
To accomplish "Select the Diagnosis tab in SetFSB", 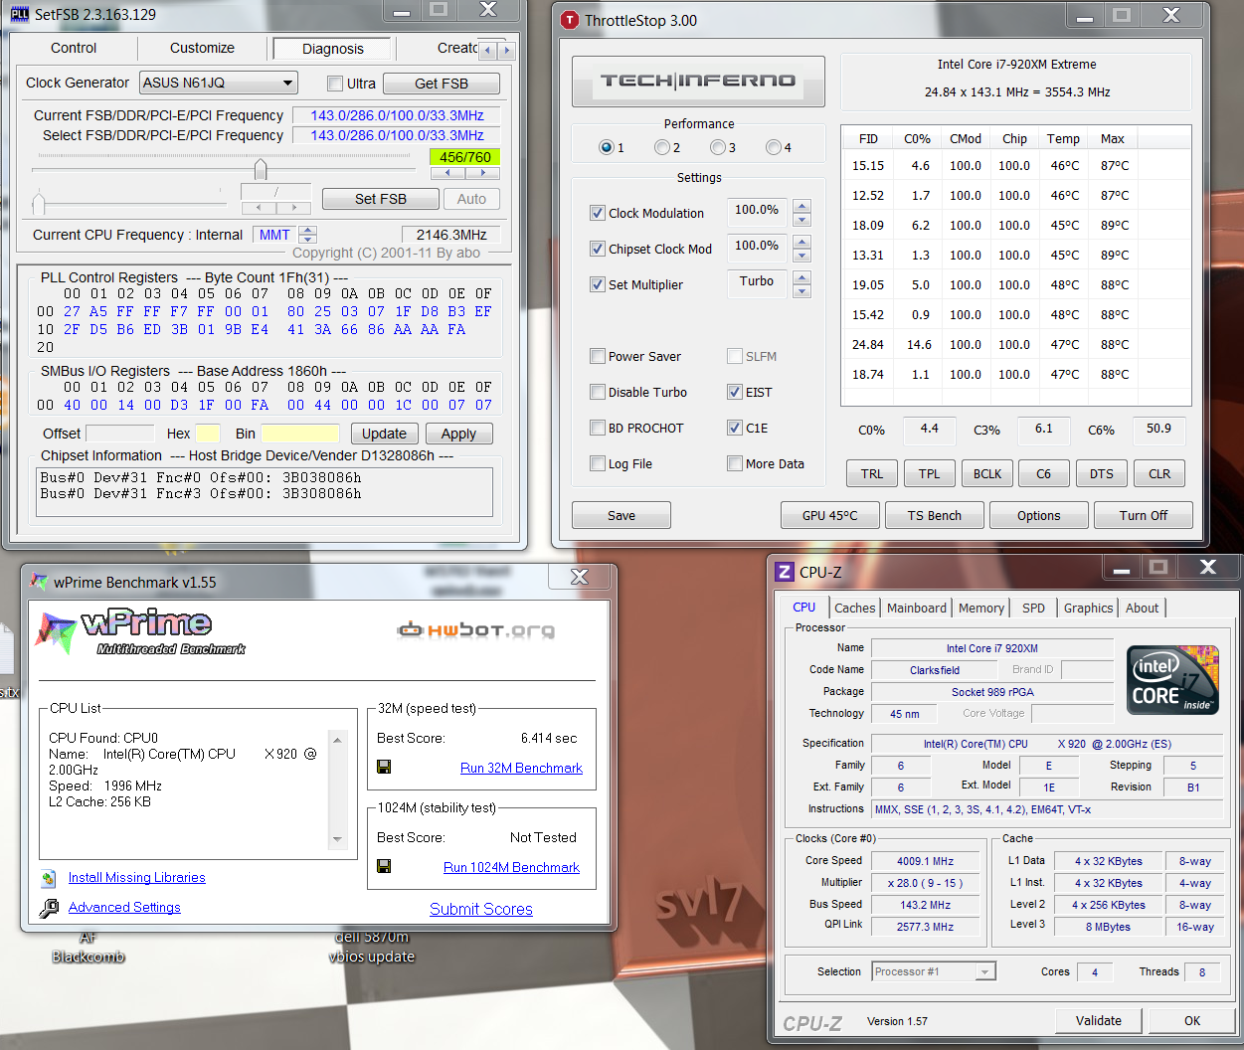I will 333,49.
